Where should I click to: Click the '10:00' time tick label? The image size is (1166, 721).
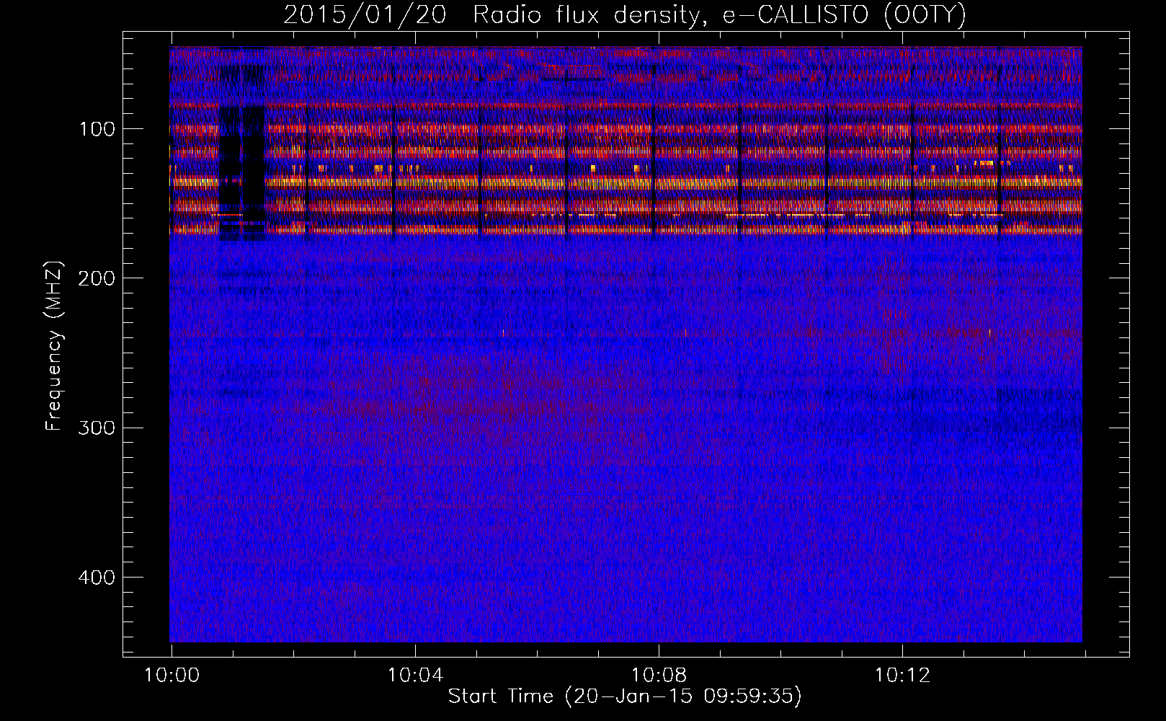click(172, 676)
